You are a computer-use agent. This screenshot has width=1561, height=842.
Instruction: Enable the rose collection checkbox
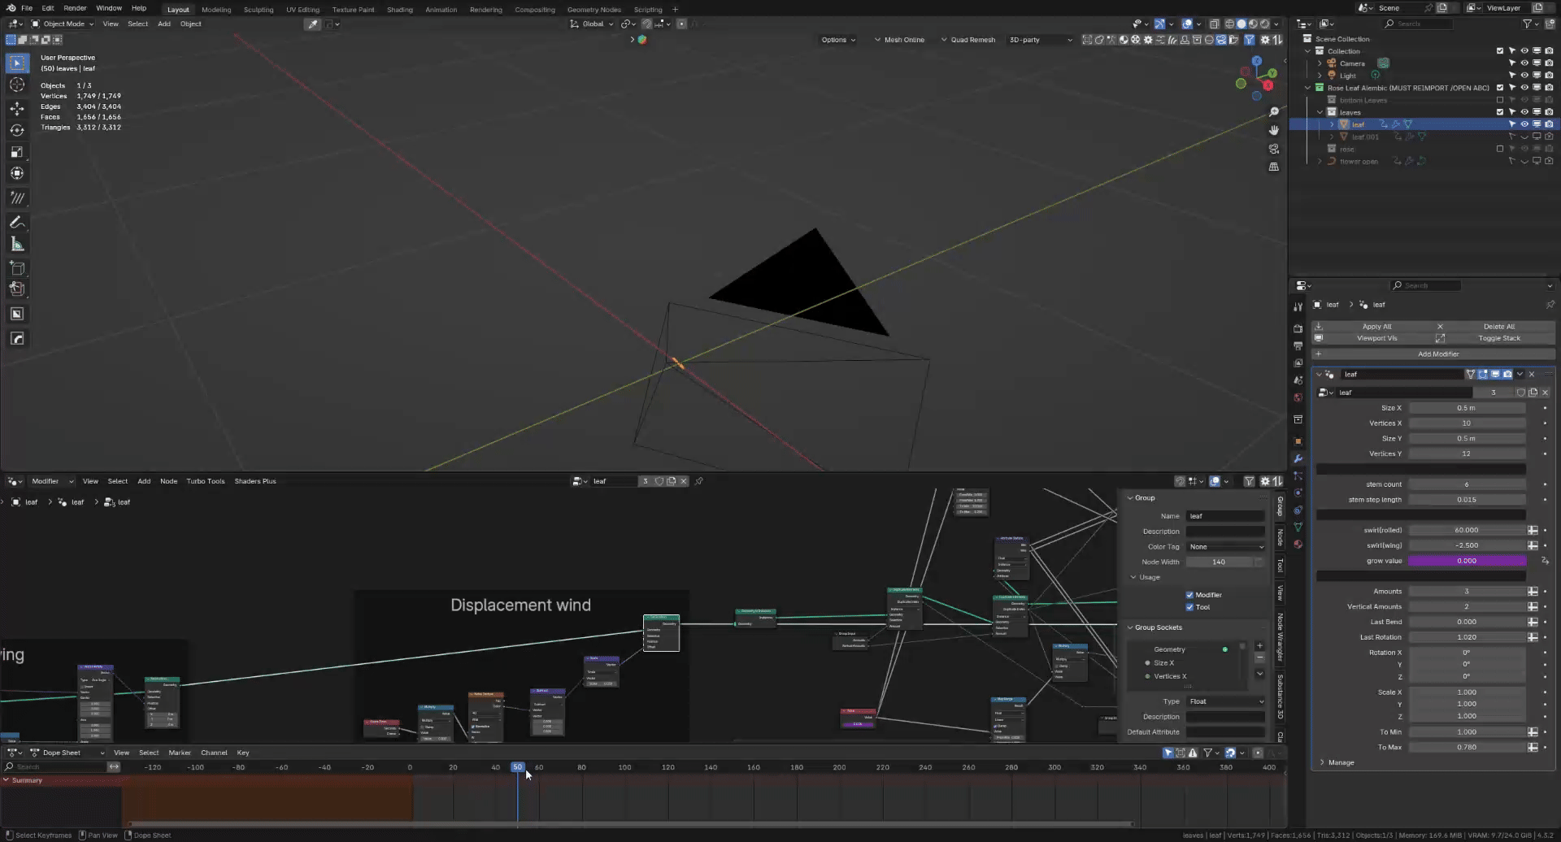coord(1500,149)
